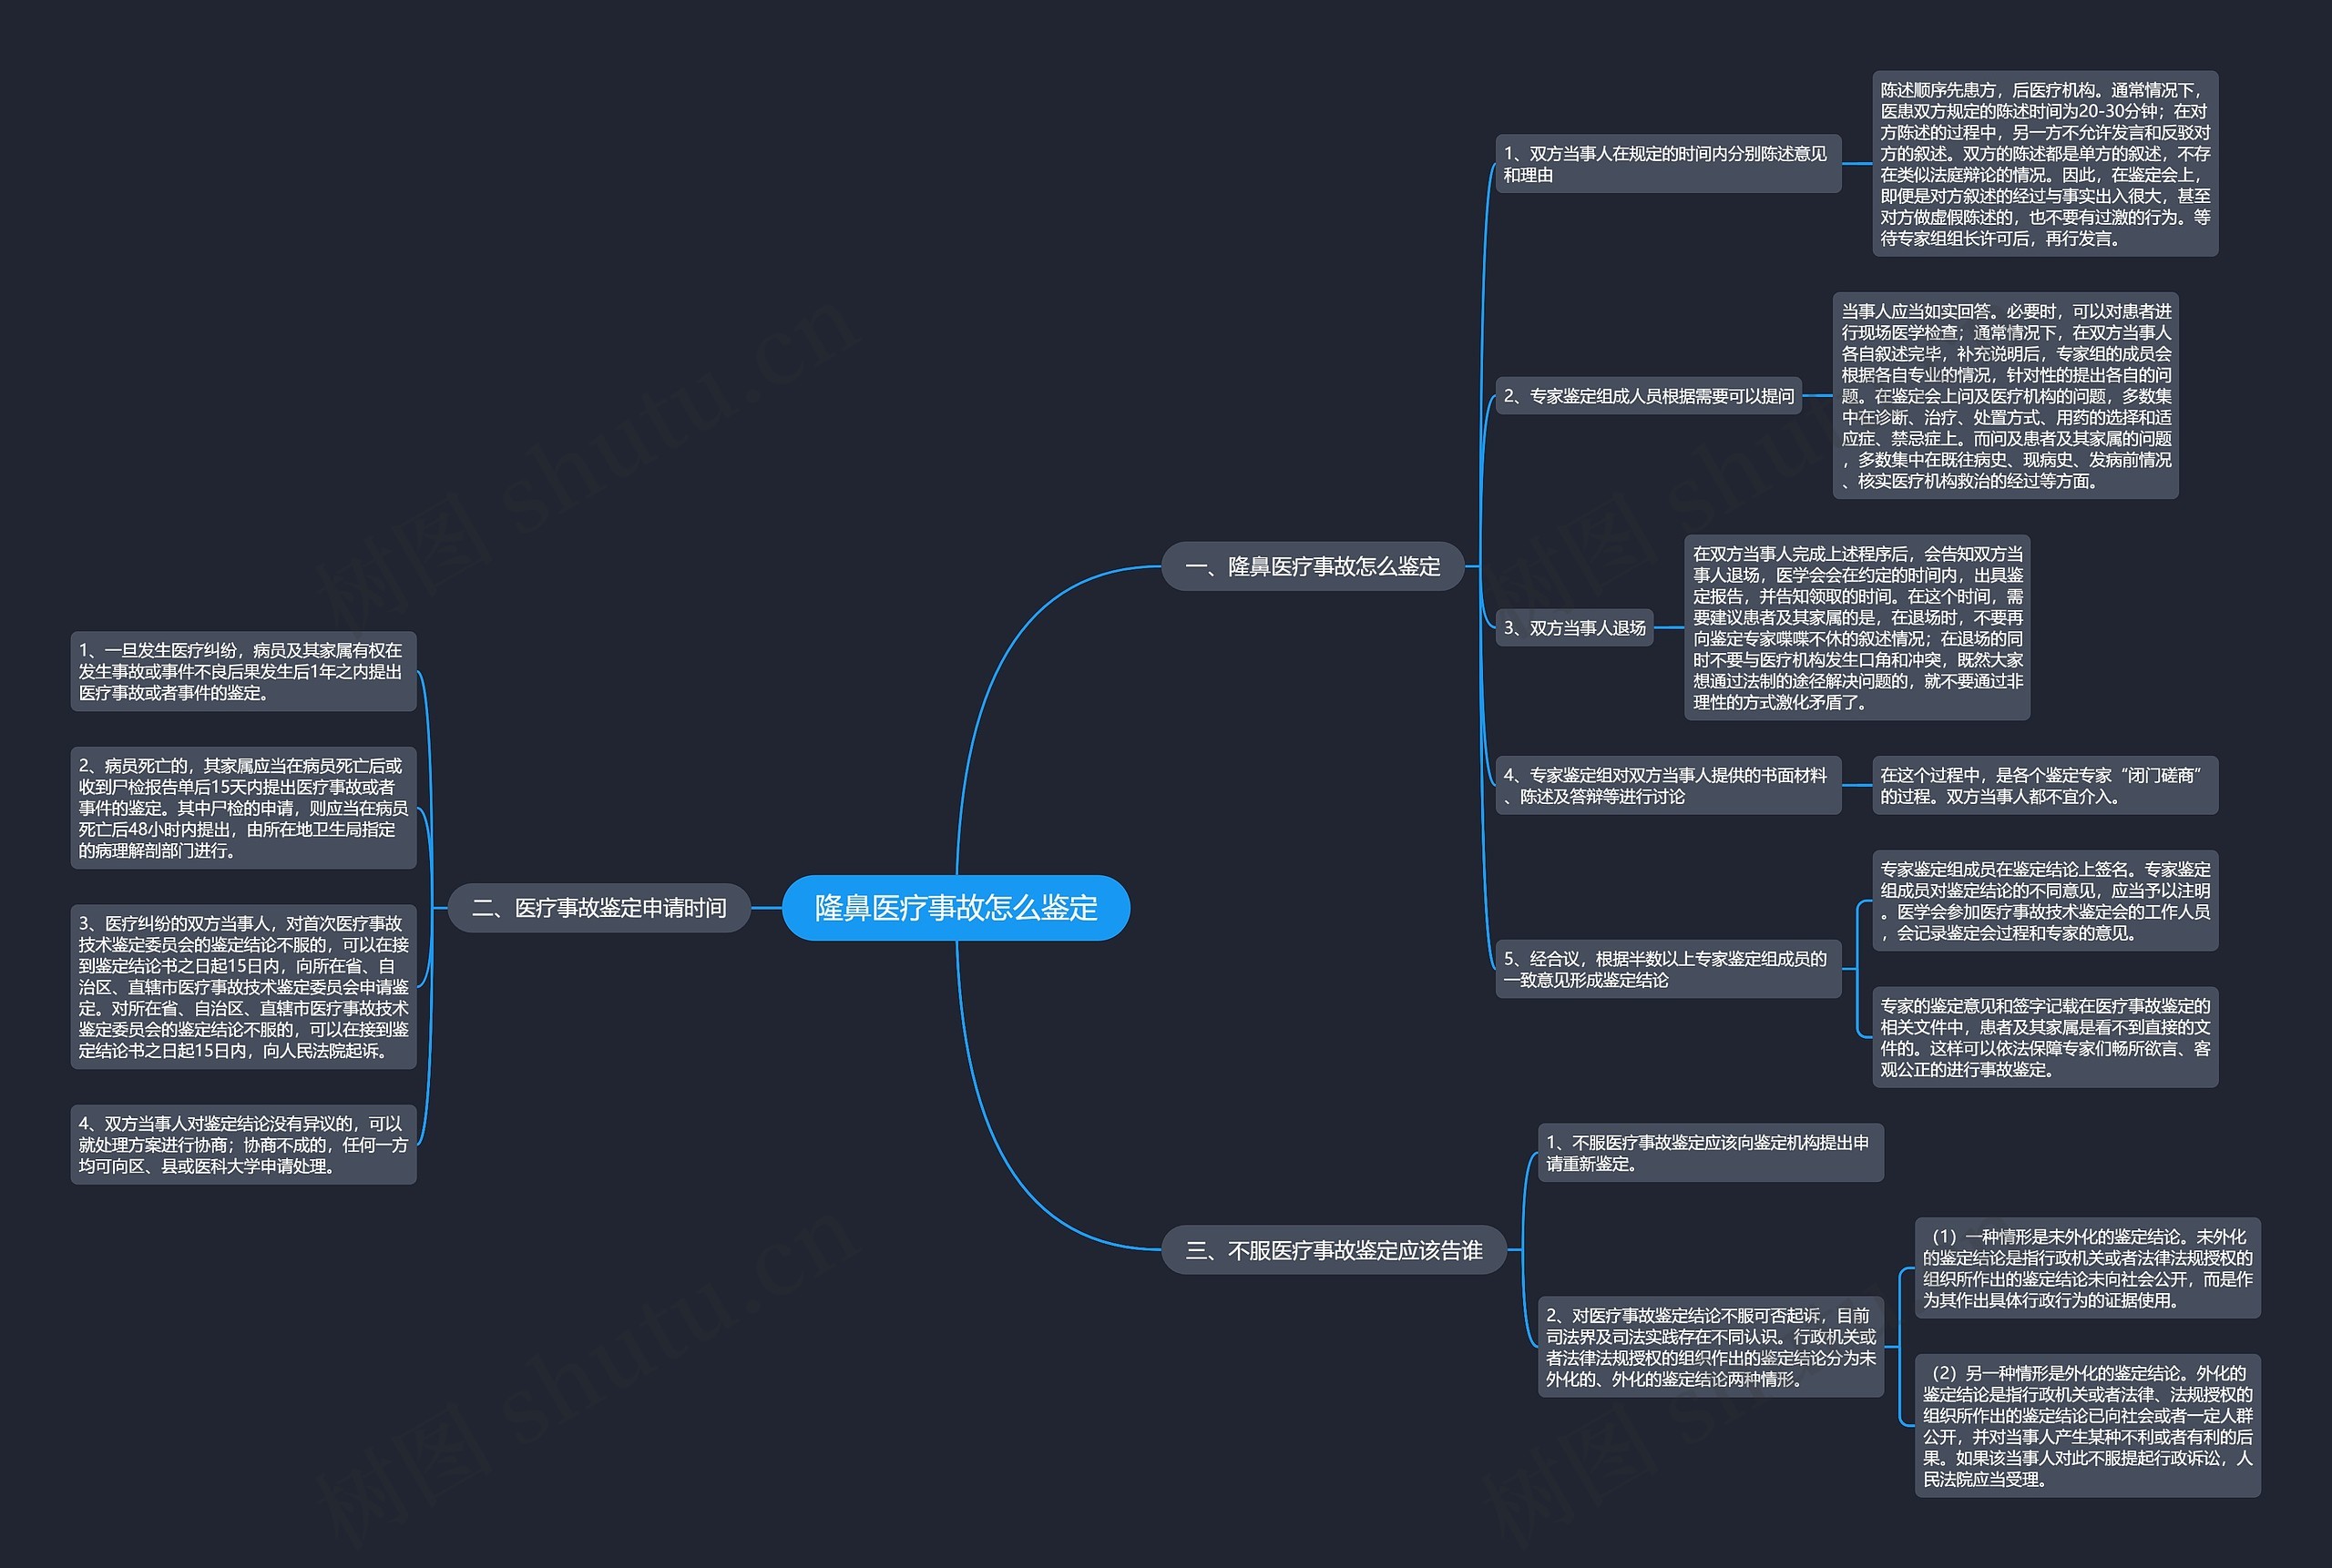Click left node 1、一旦发生医疗纠纷
Image resolution: width=2332 pixels, height=1568 pixels.
(243, 671)
